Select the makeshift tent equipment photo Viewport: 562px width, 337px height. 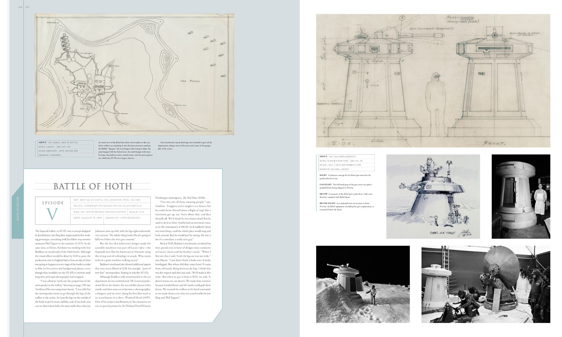click(486, 284)
